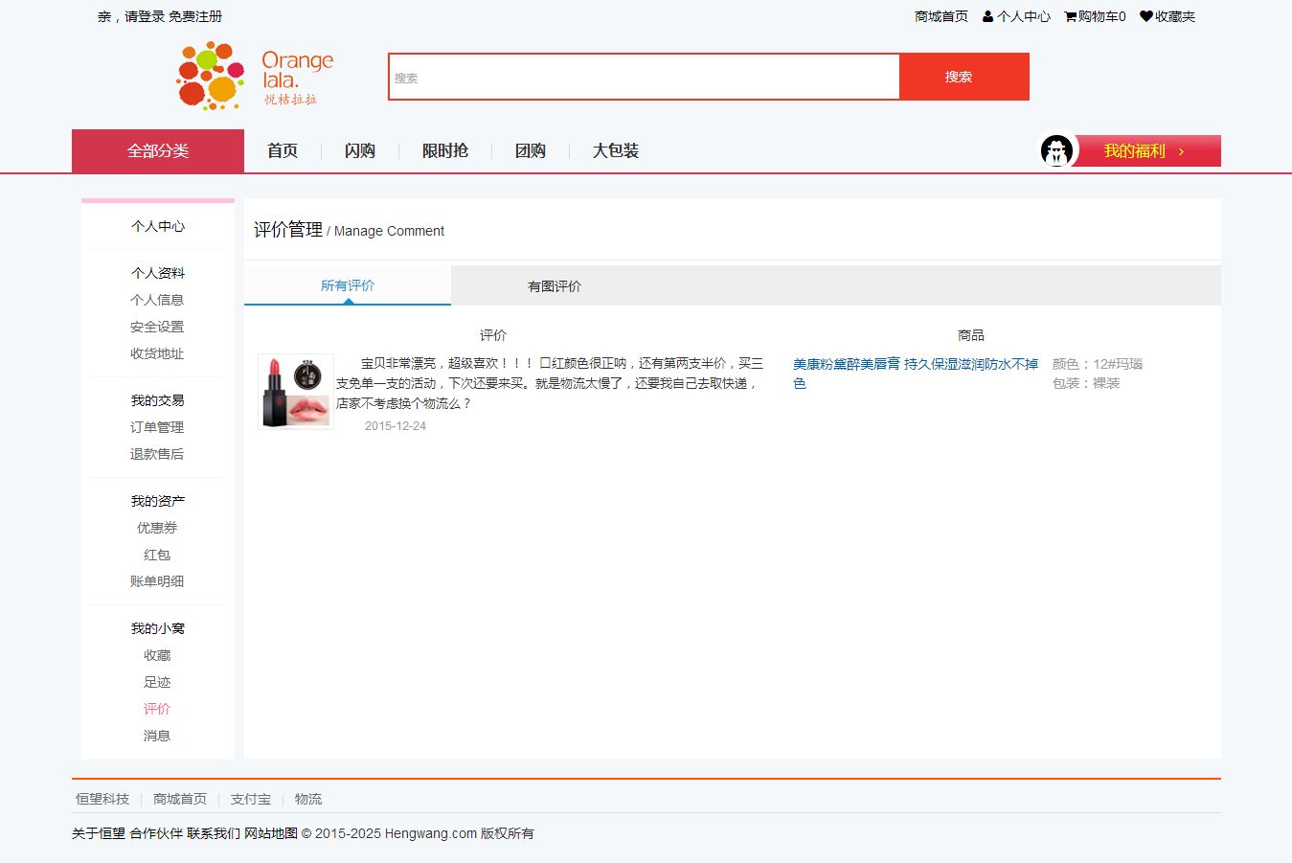
Task: Open 评价 in the sidebar
Action: coord(157,709)
